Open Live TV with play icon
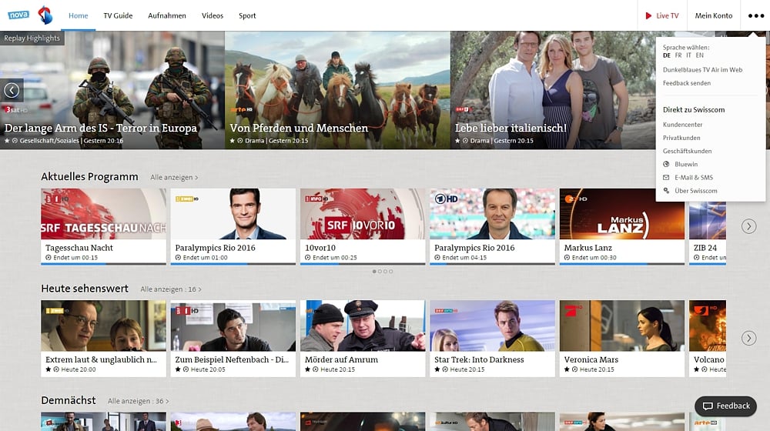770x431 pixels. click(x=662, y=15)
